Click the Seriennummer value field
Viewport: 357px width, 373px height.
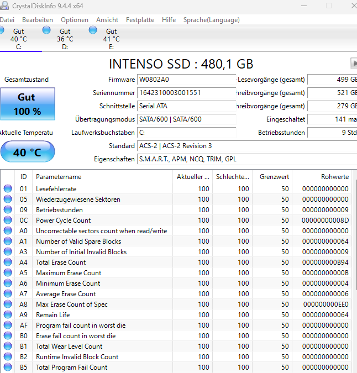(x=186, y=93)
